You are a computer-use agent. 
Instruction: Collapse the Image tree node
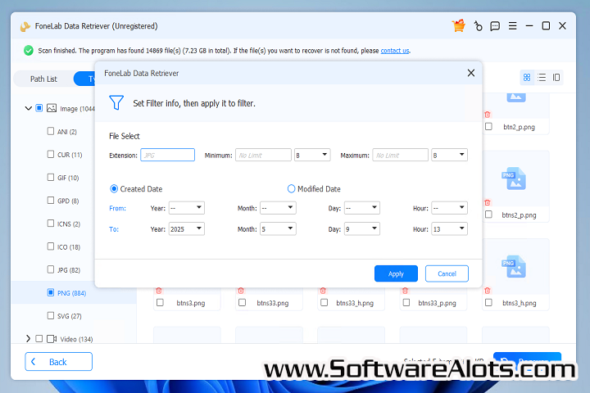[28, 108]
